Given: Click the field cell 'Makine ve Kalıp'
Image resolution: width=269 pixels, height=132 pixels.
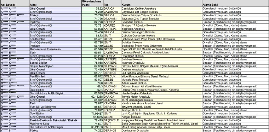Looking at the screenshot, I should point(56,124).
